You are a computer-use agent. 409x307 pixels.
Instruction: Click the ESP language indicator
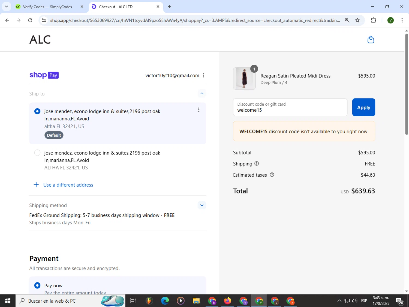364,301
